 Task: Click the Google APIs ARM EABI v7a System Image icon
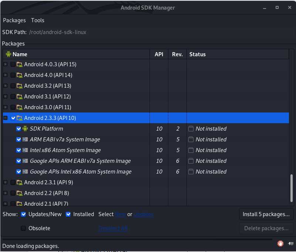(x=25, y=161)
